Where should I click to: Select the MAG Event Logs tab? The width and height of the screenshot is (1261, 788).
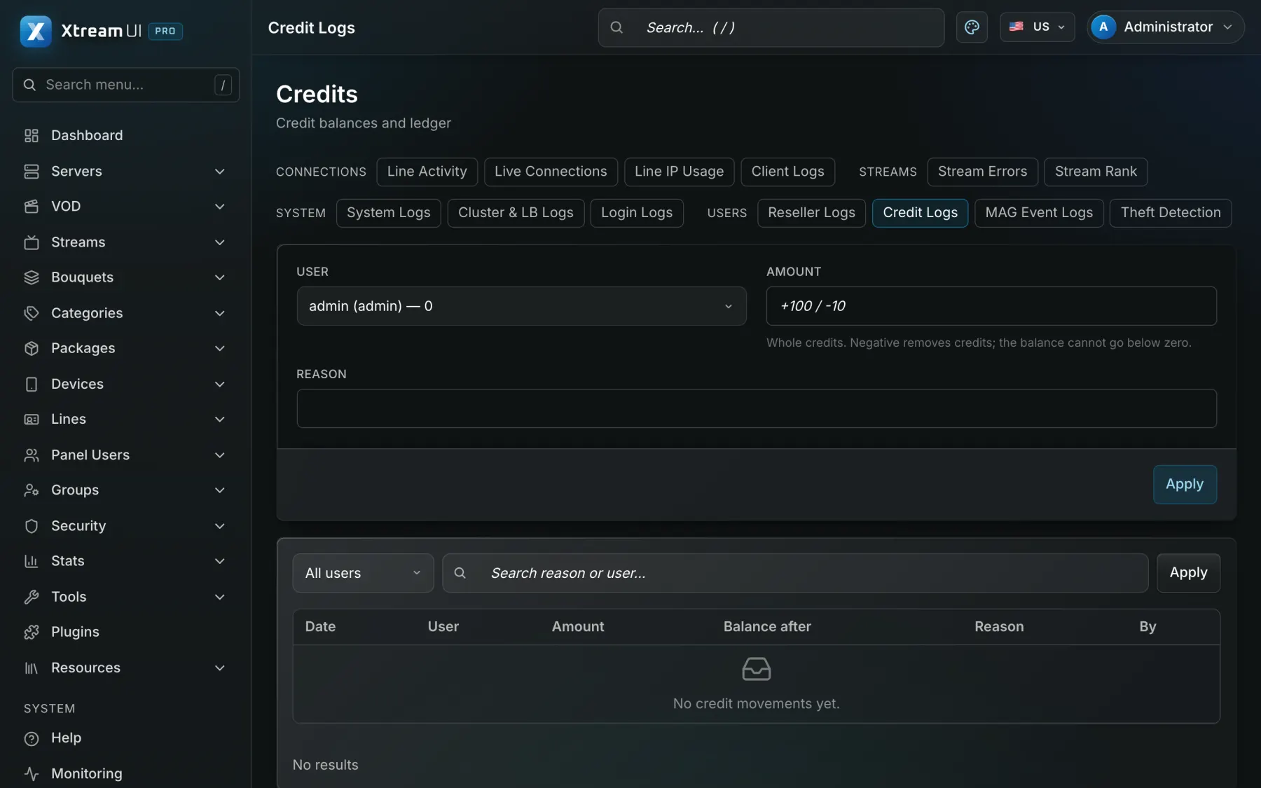1039,213
